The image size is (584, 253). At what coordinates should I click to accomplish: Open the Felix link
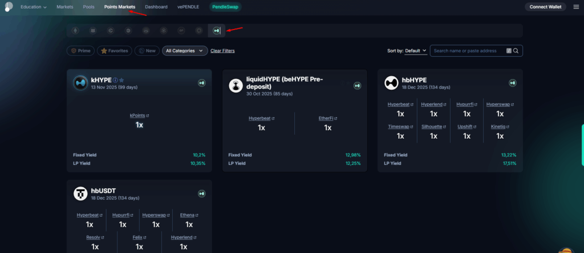tap(137, 237)
